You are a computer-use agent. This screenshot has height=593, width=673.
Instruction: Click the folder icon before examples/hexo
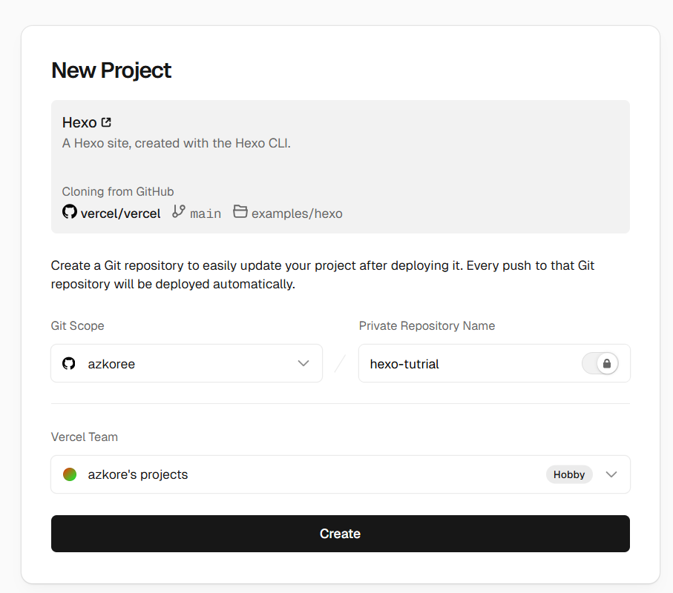click(x=240, y=212)
